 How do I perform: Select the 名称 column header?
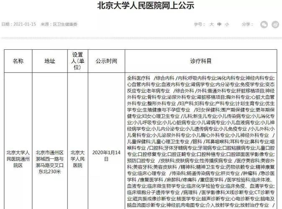(x=18, y=61)
